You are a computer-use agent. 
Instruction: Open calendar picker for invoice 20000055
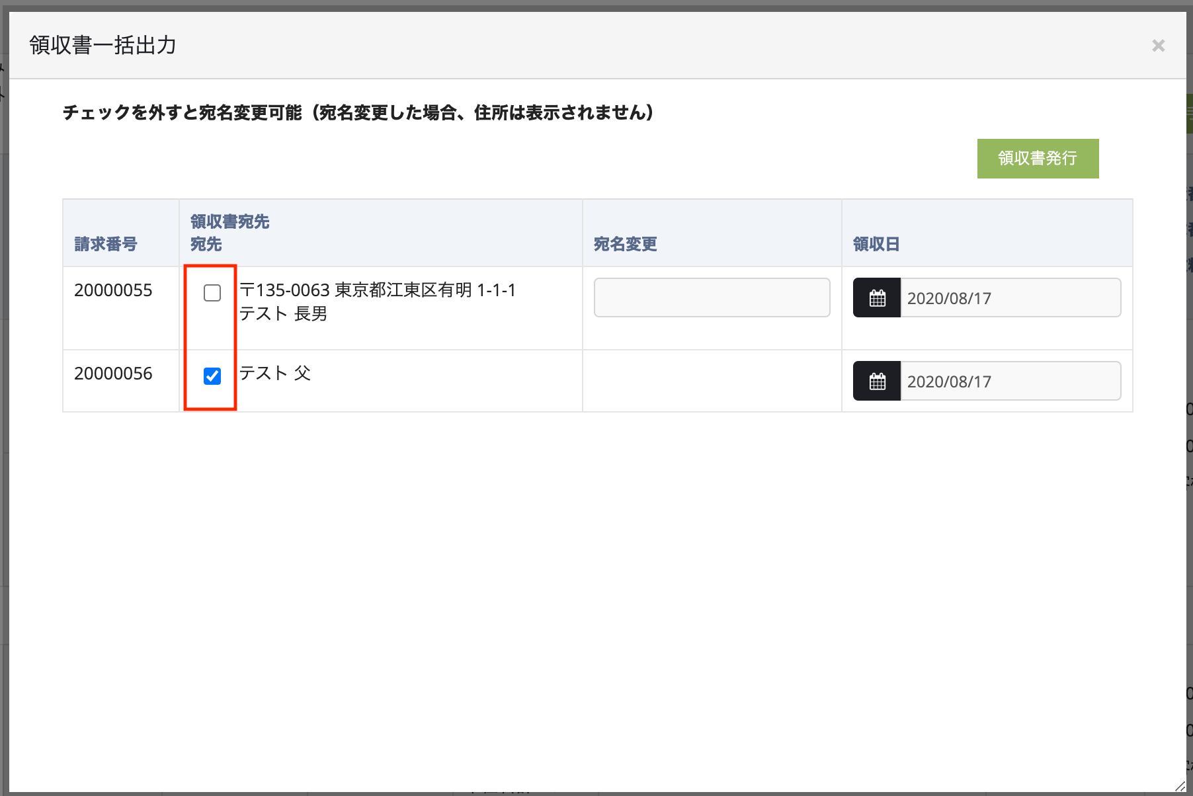877,298
